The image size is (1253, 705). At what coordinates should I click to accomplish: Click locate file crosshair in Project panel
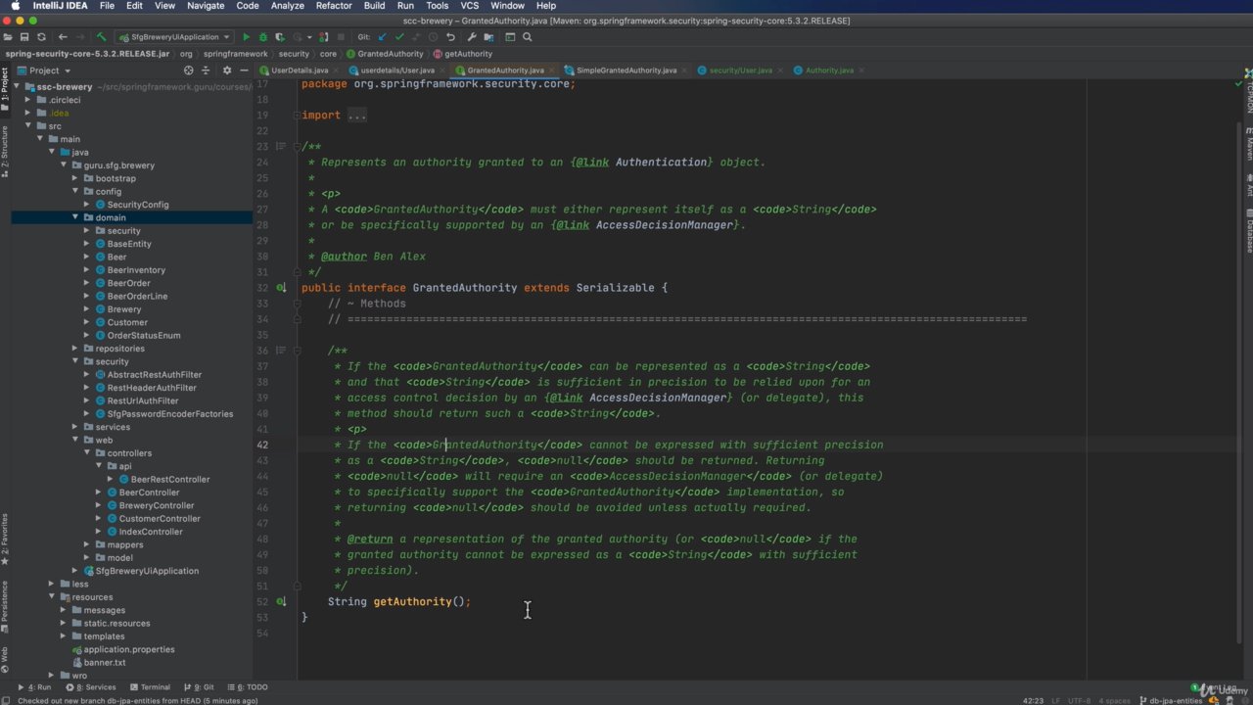[x=189, y=70]
